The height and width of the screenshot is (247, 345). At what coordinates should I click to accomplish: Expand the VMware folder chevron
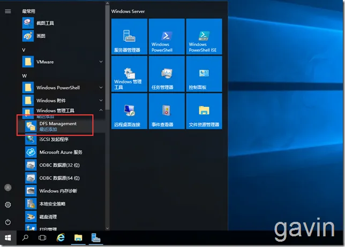pyautogui.click(x=101, y=61)
